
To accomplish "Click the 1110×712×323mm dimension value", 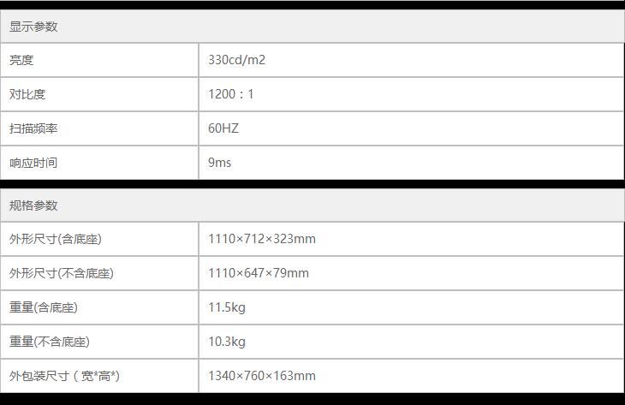I will (262, 239).
